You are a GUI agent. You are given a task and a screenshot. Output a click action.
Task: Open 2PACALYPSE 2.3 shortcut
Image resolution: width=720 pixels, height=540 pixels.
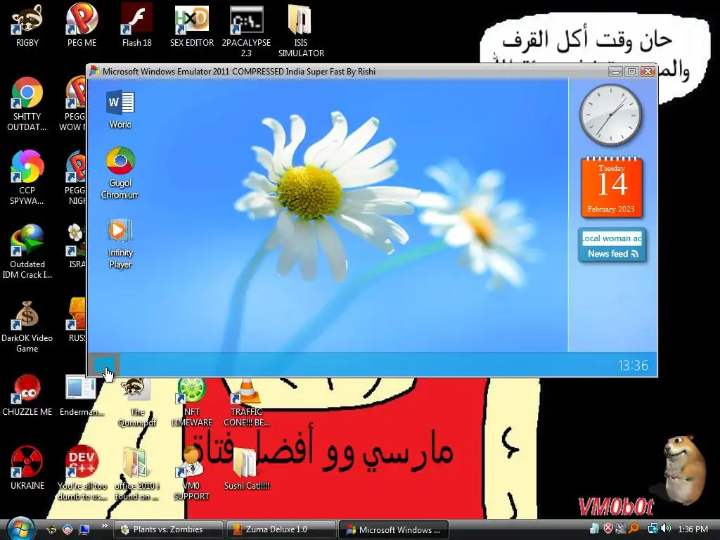coord(246,30)
